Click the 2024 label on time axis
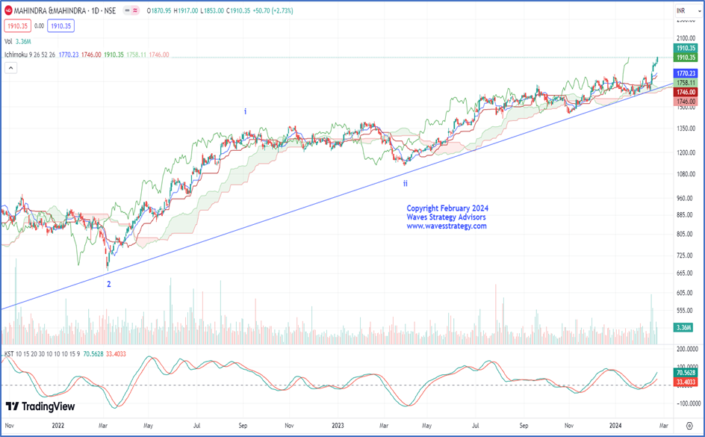The image size is (705, 437). click(615, 425)
